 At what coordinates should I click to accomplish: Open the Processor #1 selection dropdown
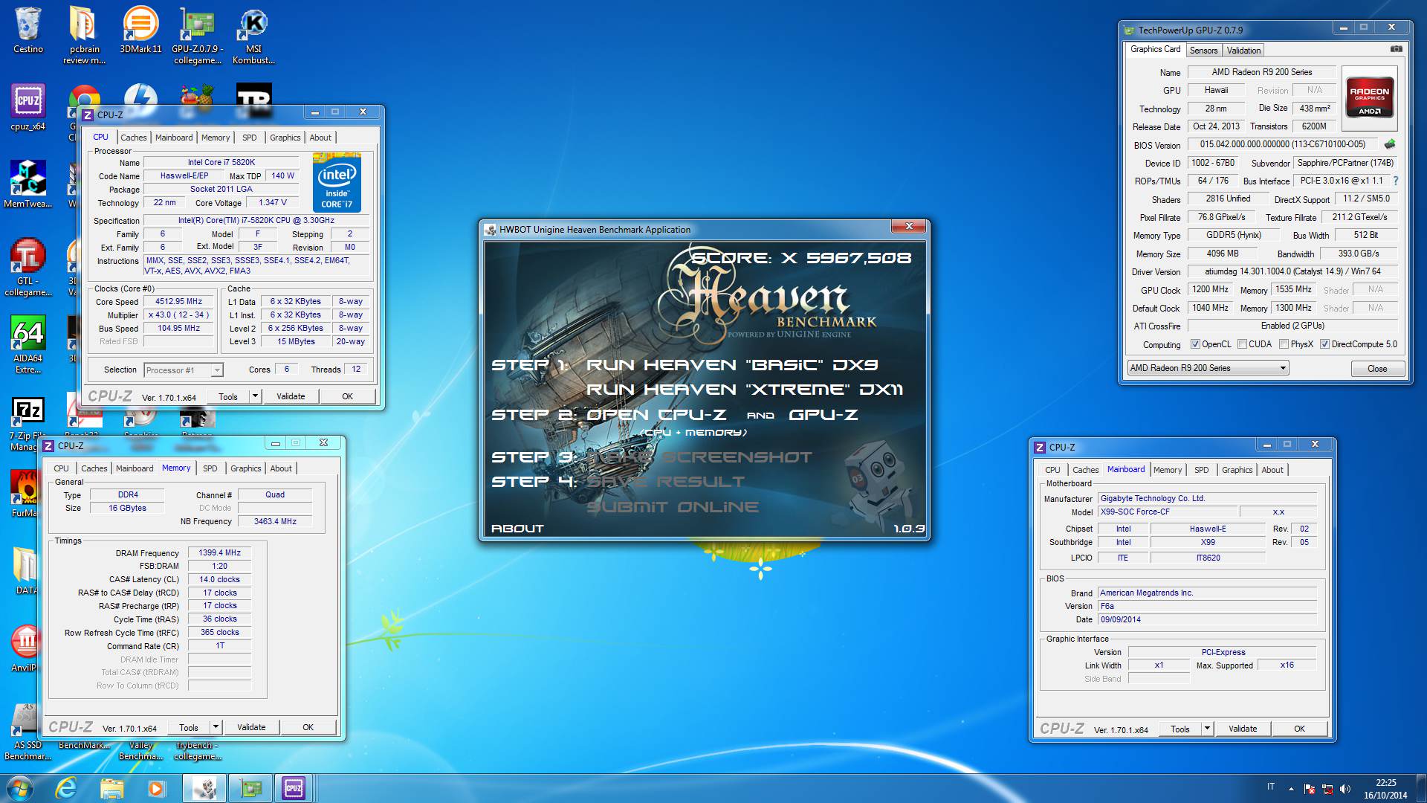click(x=184, y=370)
